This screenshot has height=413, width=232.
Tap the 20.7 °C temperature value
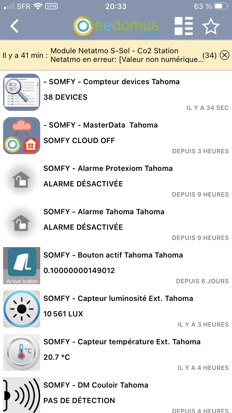point(57,357)
